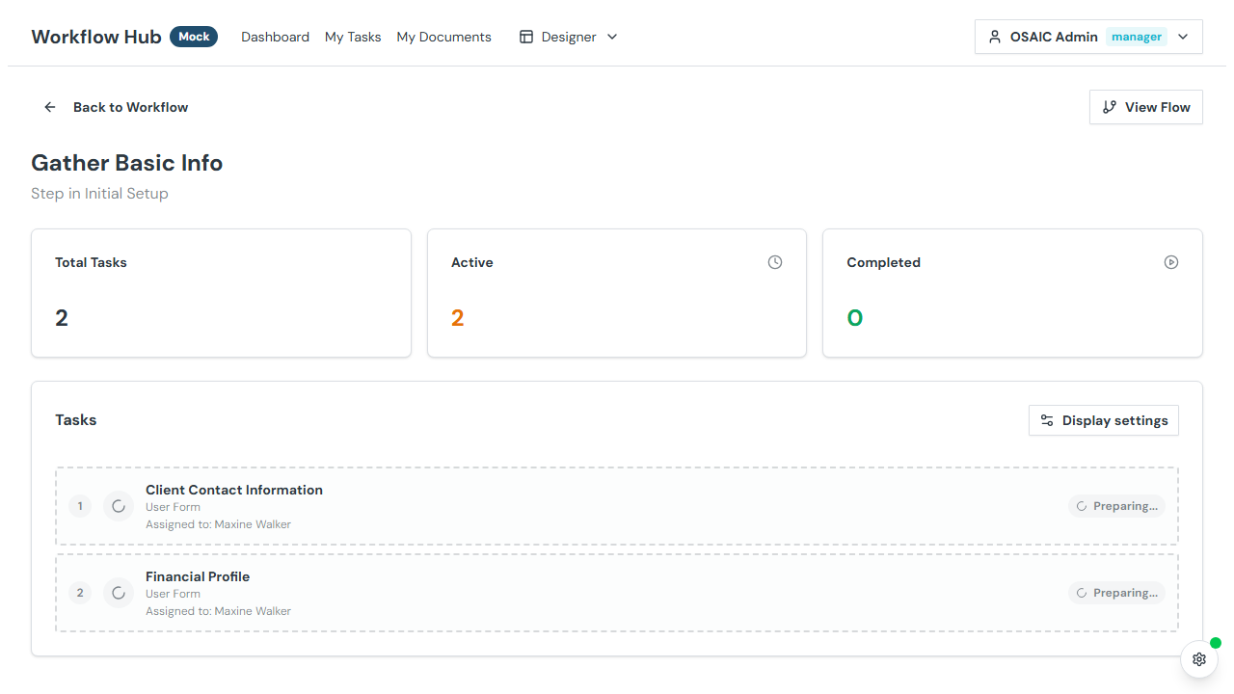Click the back arrow beside Back to Workflow
This screenshot has width=1234, height=694.
tap(49, 107)
